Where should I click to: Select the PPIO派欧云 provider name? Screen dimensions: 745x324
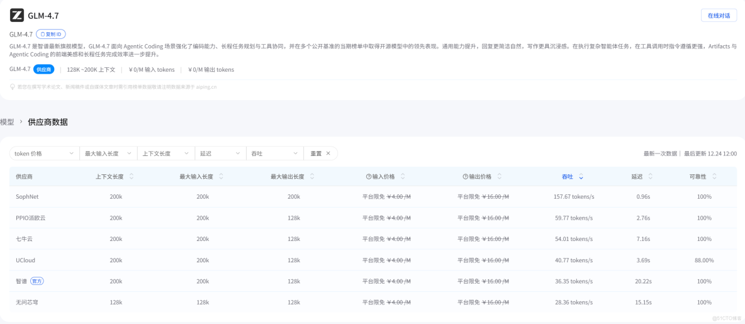point(30,218)
